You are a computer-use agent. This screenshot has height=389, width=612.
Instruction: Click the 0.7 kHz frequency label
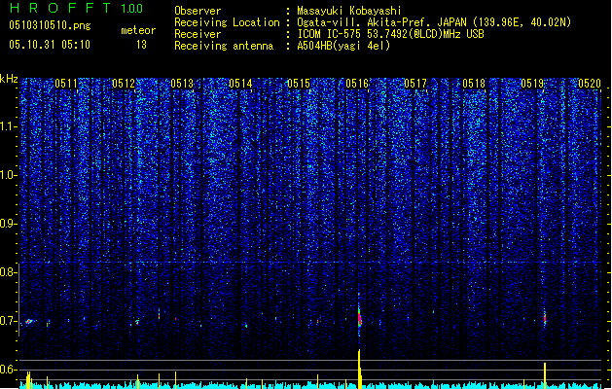pyautogui.click(x=9, y=321)
